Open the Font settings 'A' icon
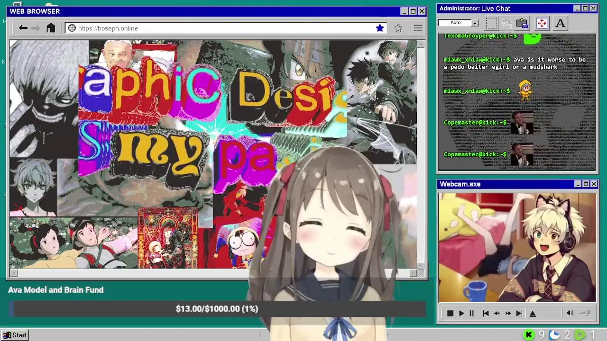Viewport: 607px width, 341px height. [x=560, y=23]
